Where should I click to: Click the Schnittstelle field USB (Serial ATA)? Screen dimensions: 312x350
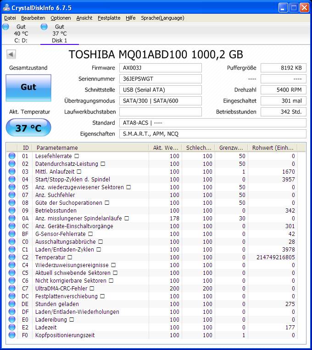pyautogui.click(x=161, y=90)
